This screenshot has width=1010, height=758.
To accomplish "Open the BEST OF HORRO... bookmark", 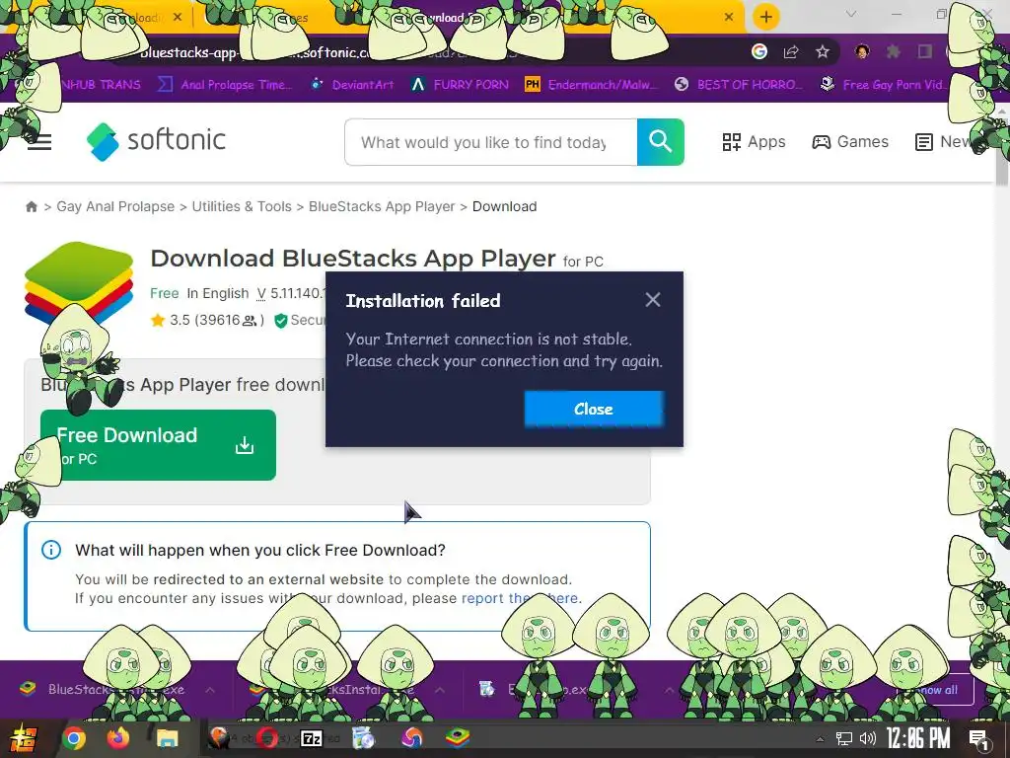I will coord(738,85).
